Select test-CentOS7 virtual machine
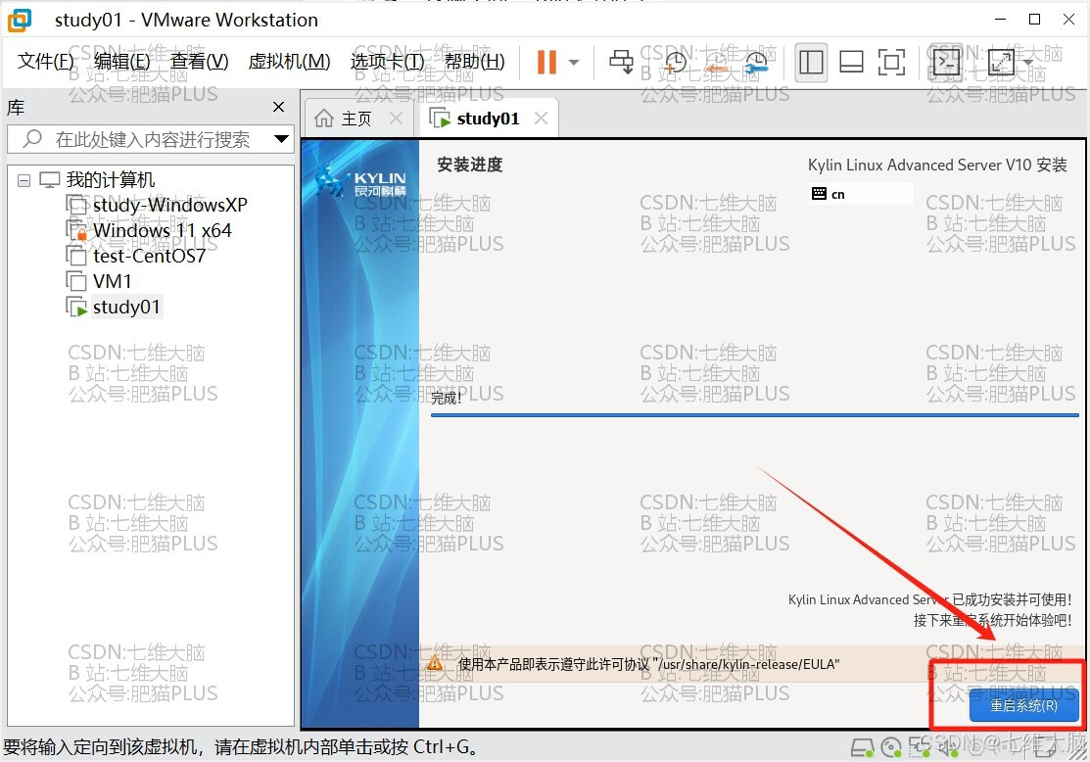 [149, 256]
